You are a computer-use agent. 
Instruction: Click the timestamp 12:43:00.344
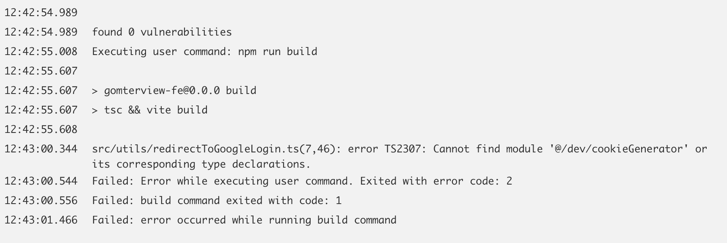click(41, 149)
